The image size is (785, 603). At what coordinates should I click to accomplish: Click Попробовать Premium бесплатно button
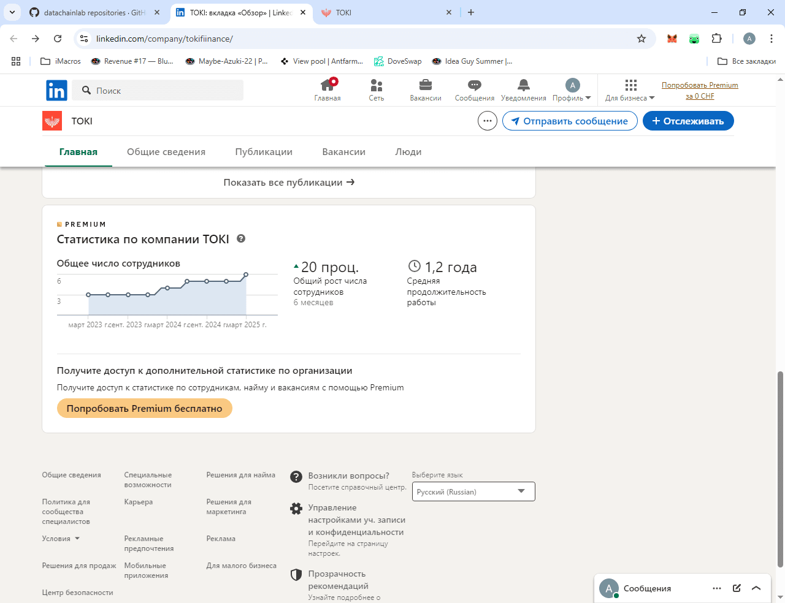pos(145,408)
